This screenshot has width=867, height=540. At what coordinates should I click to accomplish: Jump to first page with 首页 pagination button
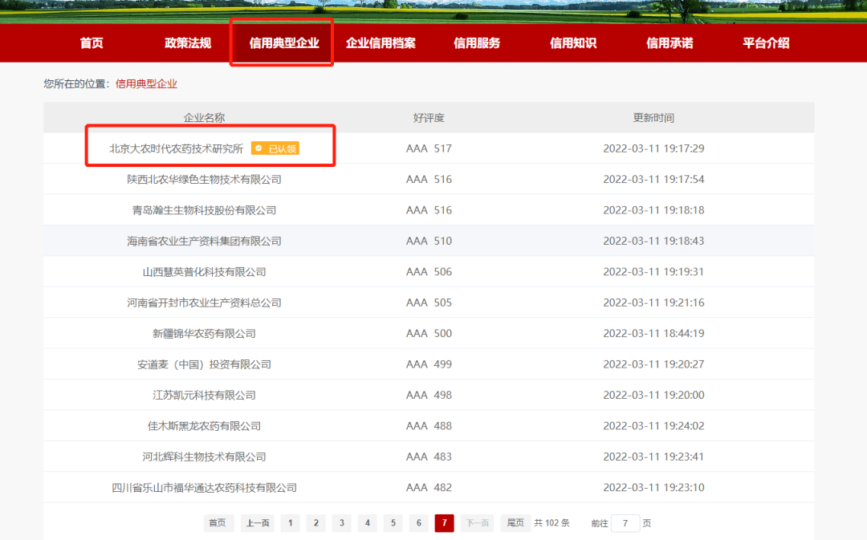coord(218,523)
